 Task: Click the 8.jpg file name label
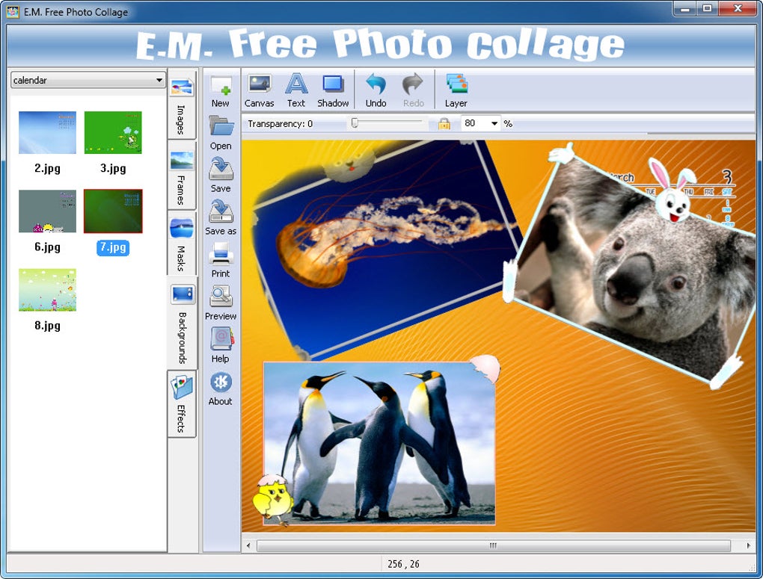coord(47,326)
